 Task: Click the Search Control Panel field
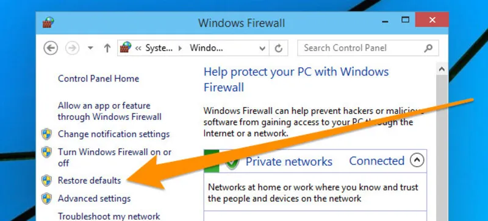pos(361,48)
